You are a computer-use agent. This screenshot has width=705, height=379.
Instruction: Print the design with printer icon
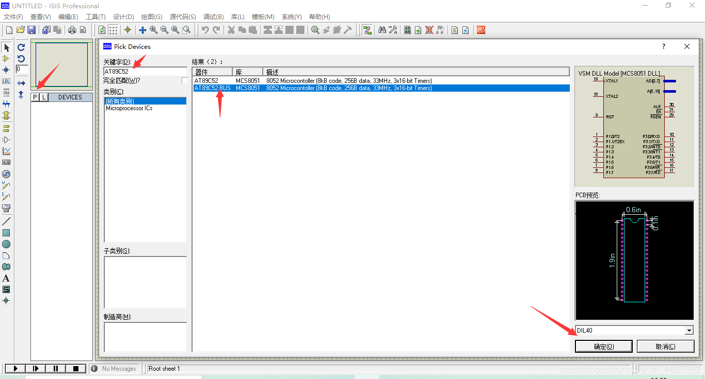coord(72,30)
